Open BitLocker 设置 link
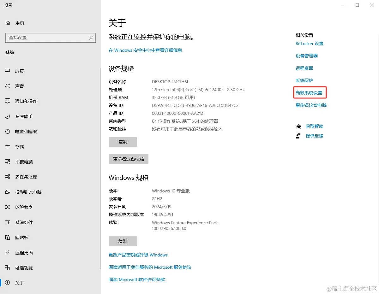 310,44
